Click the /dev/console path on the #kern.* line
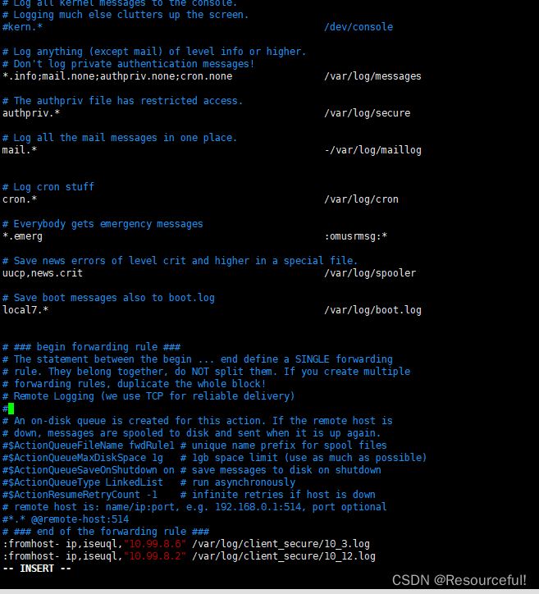The width and height of the screenshot is (539, 594). [x=358, y=27]
